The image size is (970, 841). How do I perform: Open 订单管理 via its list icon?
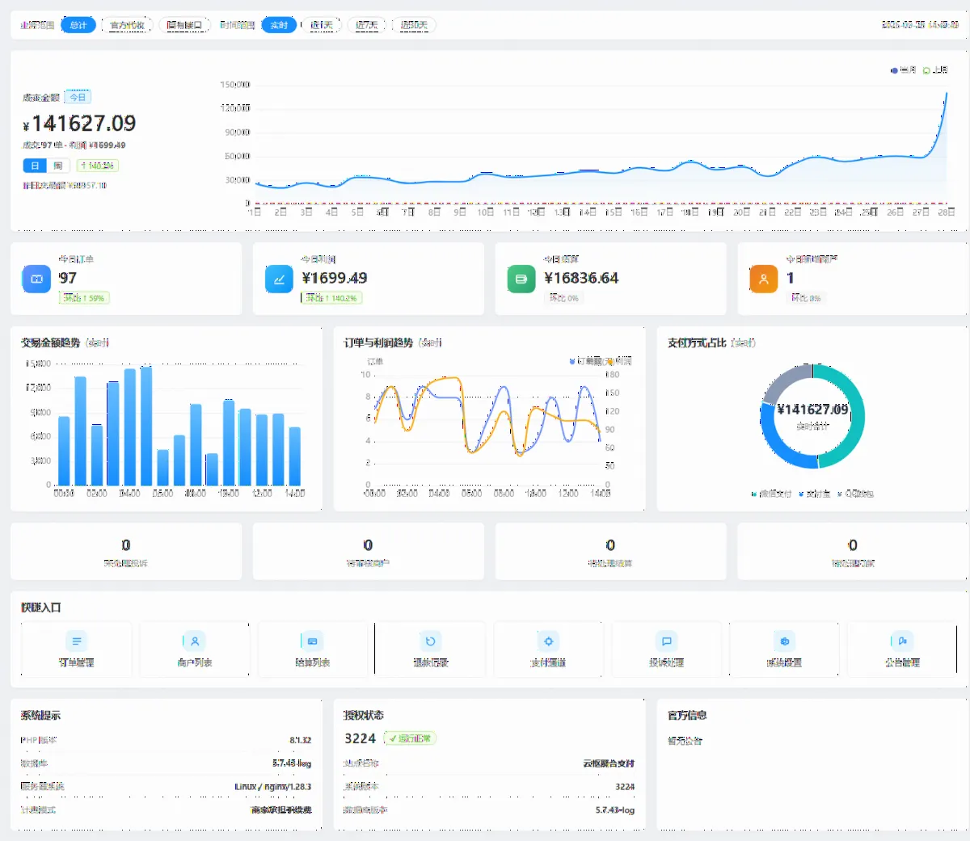coord(77,641)
